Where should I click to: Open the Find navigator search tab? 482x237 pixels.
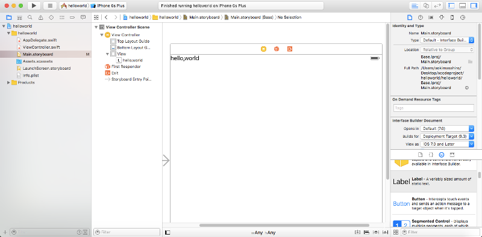pos(30,17)
